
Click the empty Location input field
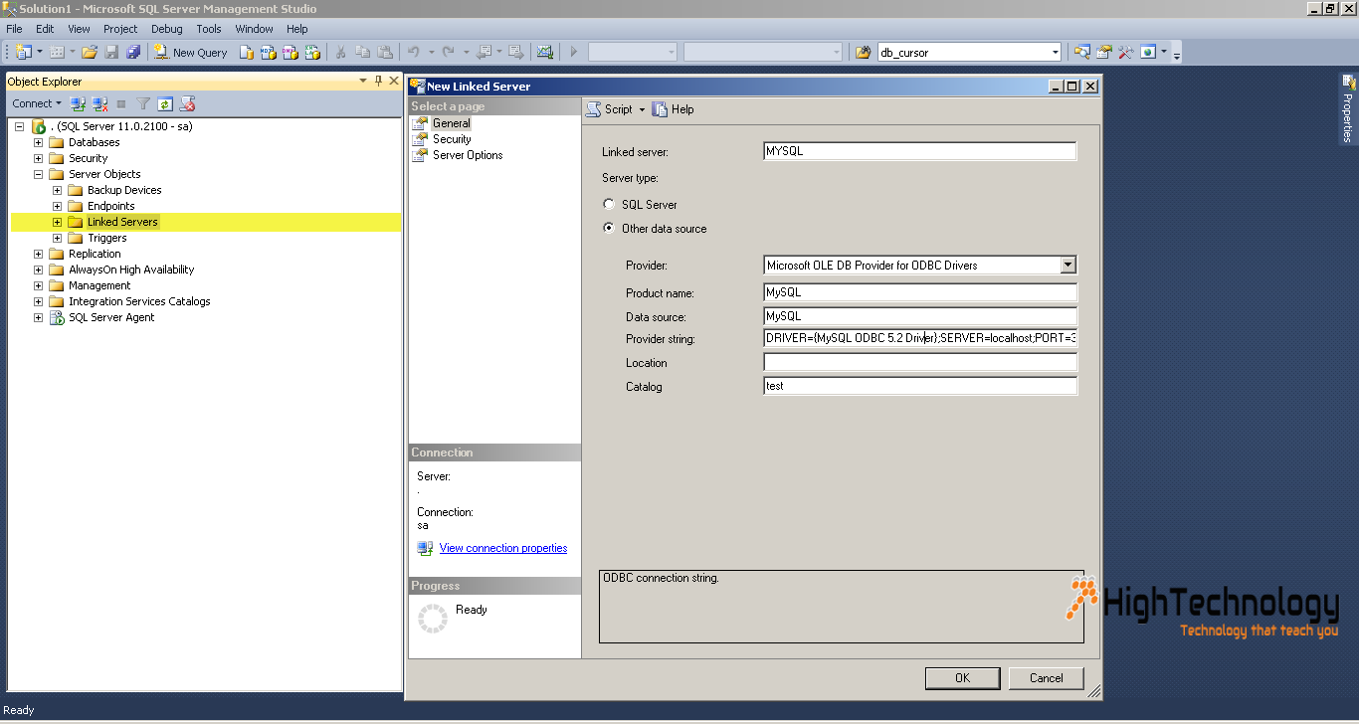click(919, 363)
